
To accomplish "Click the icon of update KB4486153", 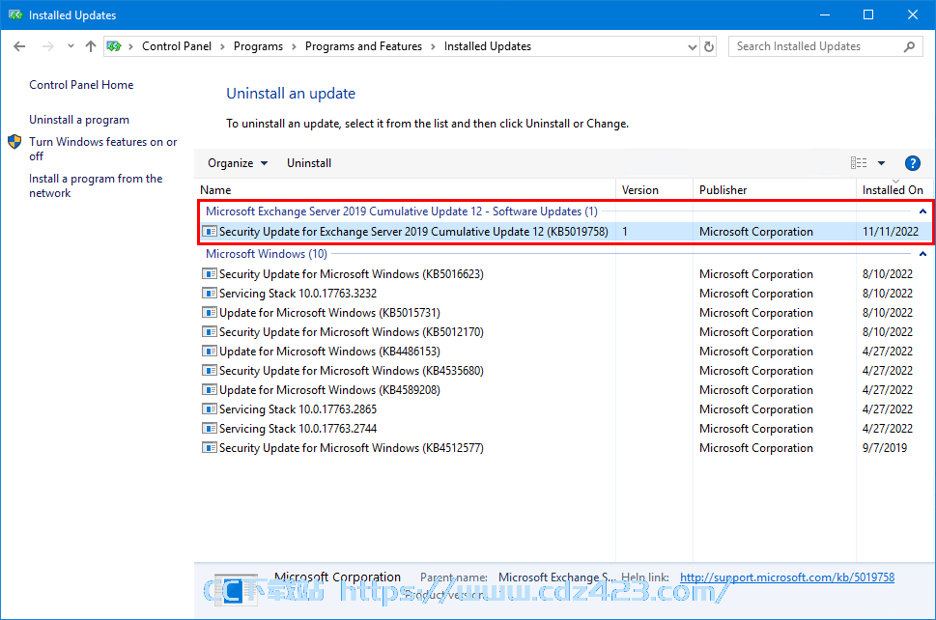I will pos(209,351).
